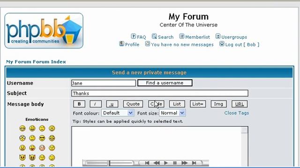
Task: Open the FAQ page
Action: click(139, 37)
